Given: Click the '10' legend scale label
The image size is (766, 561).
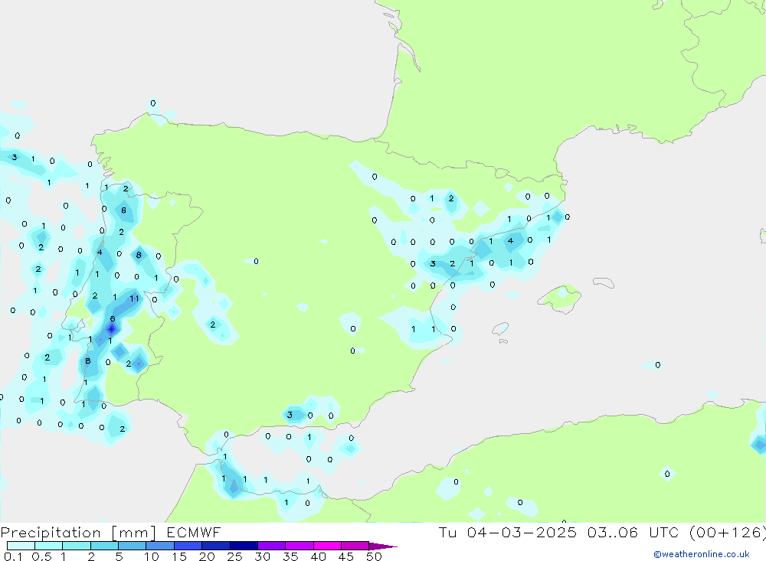Looking at the screenshot, I should pos(151,556).
